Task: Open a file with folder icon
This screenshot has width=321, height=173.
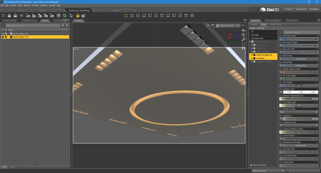Action: click(x=9, y=15)
